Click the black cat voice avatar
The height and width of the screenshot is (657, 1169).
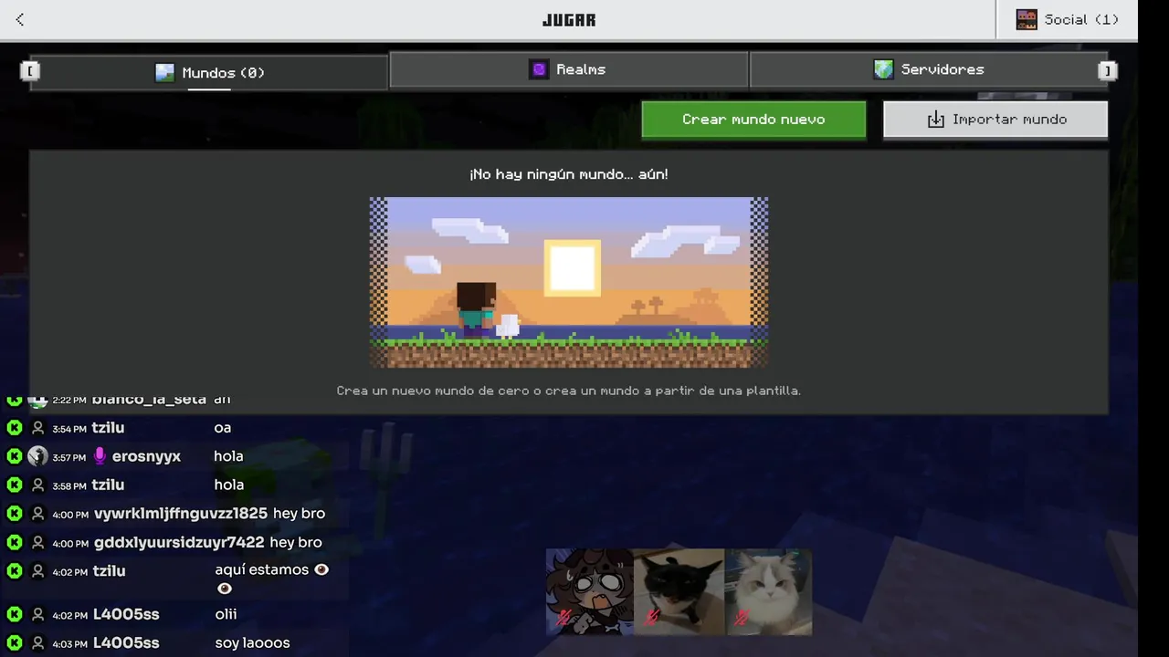click(679, 591)
